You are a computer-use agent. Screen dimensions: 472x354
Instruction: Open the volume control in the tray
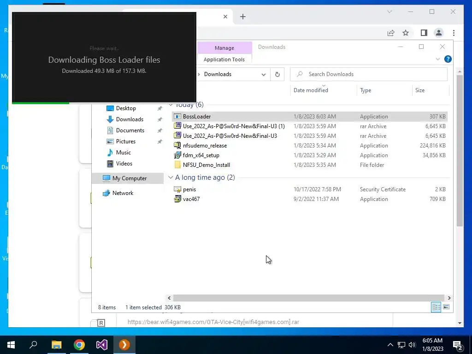412,345
